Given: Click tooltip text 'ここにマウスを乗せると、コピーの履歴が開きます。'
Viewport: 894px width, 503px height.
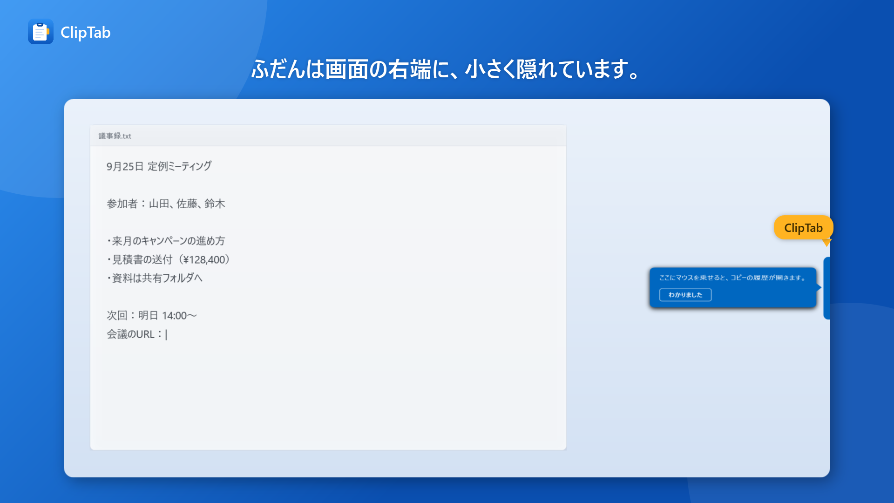Looking at the screenshot, I should pyautogui.click(x=732, y=278).
